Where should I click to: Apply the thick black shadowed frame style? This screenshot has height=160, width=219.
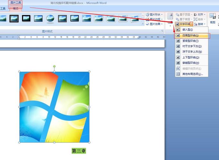(26, 18)
